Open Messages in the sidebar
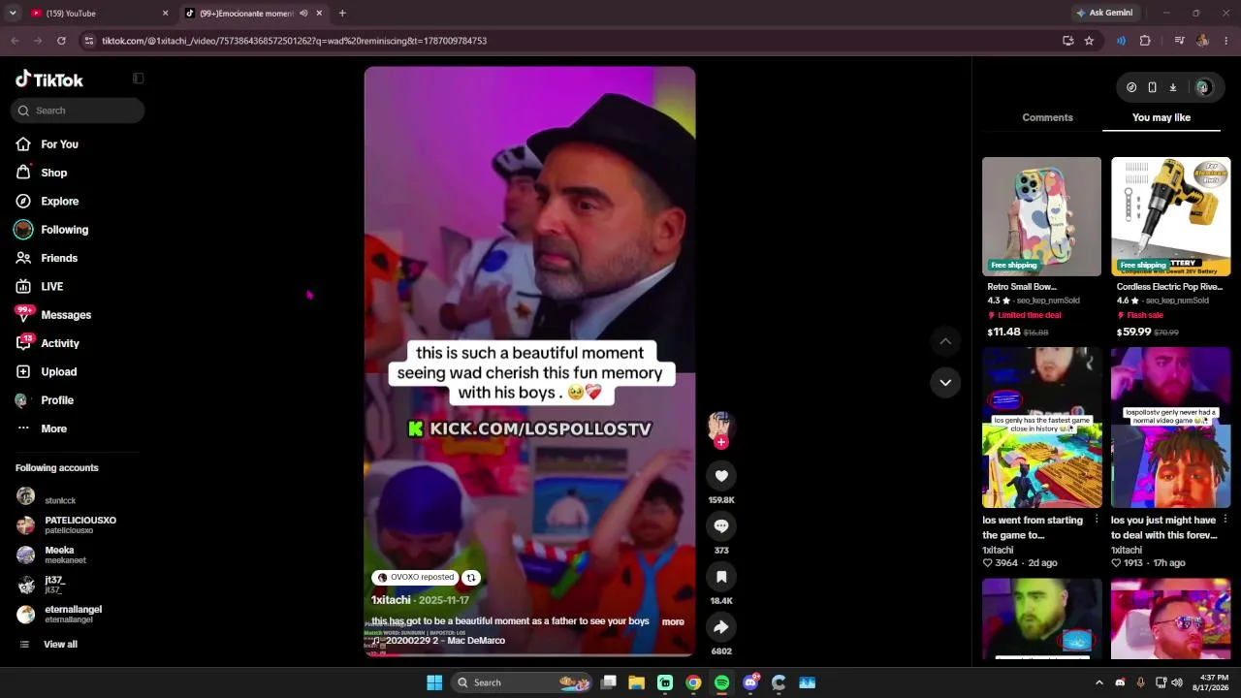Screen dimensions: 1241x698 pos(66,315)
